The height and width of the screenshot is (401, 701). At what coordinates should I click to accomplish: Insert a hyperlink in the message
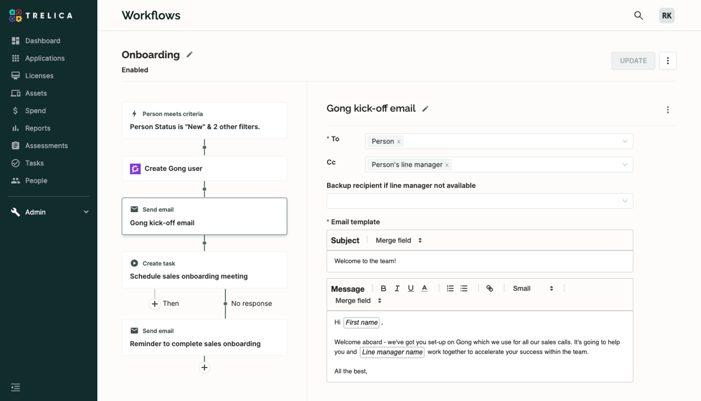pyautogui.click(x=490, y=289)
